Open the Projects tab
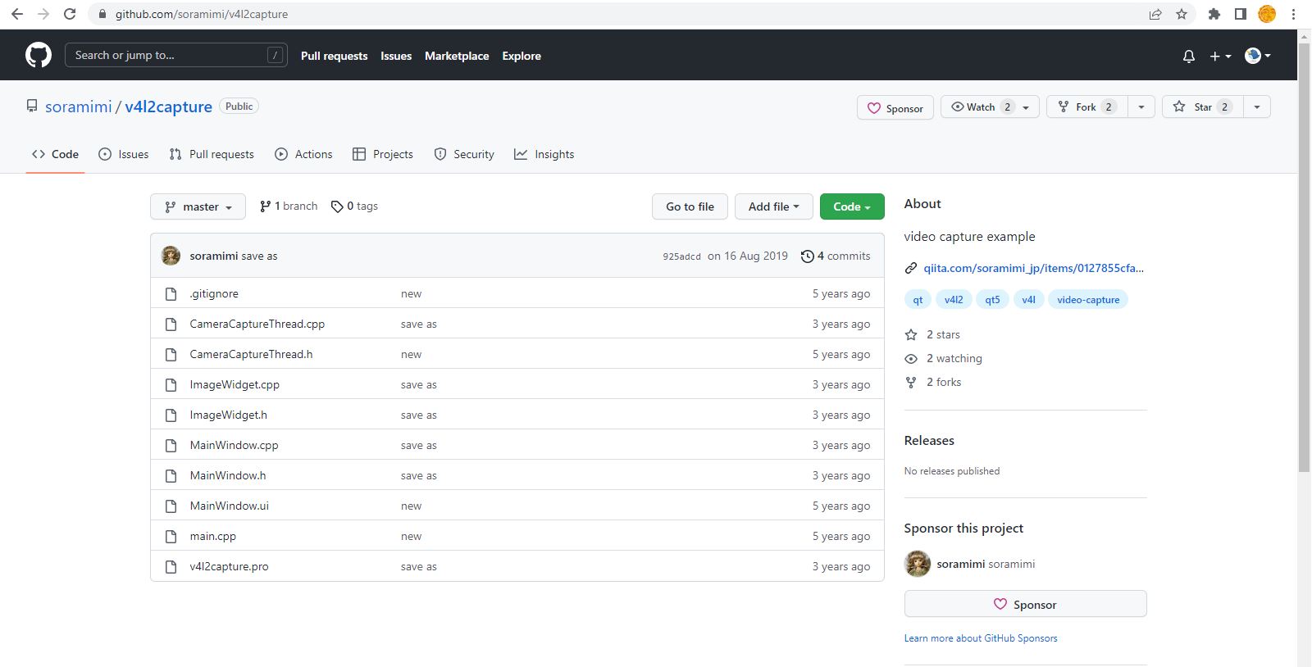Screen dimensions: 1312x667 (383, 154)
